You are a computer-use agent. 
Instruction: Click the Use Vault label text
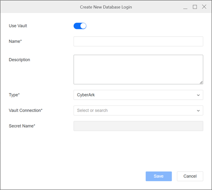click(18, 26)
